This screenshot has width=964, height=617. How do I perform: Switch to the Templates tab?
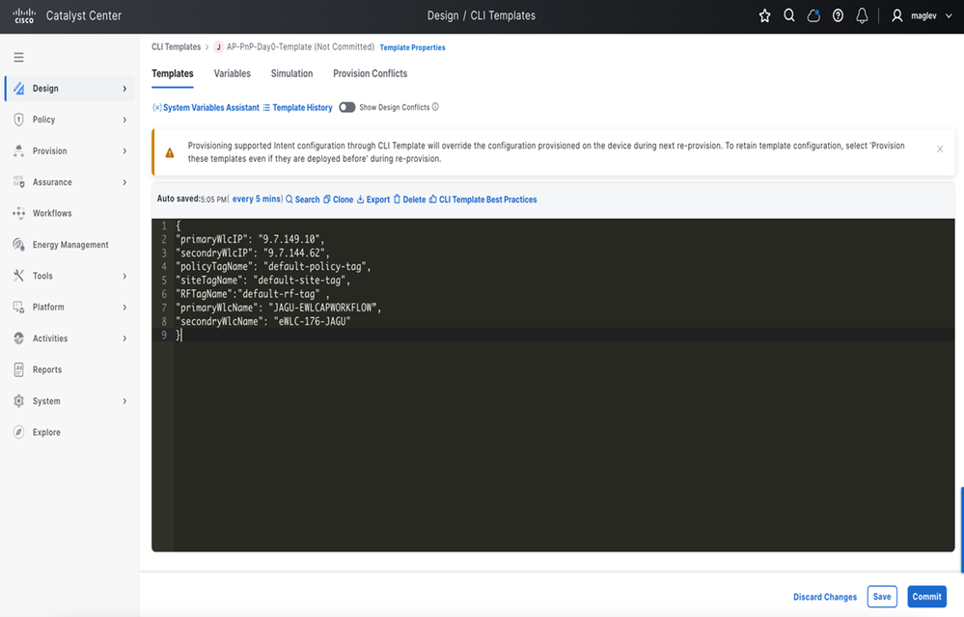pos(172,73)
